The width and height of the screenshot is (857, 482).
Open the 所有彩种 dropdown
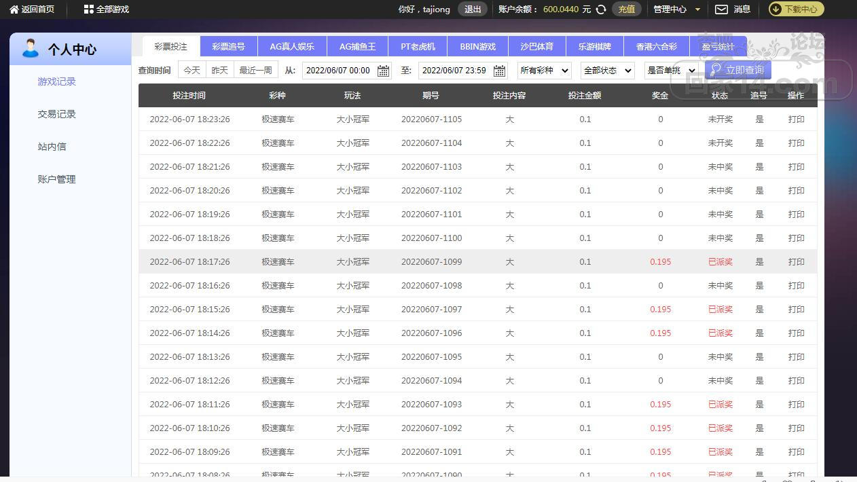coord(543,70)
